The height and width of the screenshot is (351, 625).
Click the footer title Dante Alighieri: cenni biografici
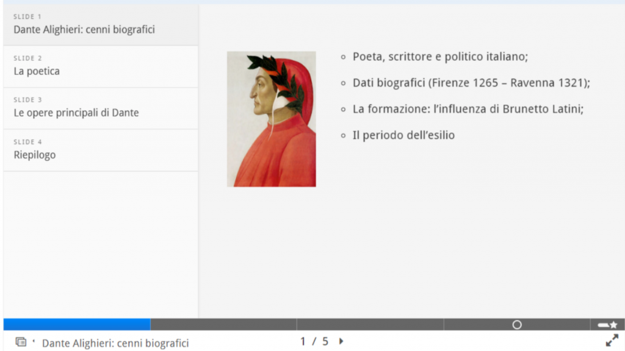[115, 343]
